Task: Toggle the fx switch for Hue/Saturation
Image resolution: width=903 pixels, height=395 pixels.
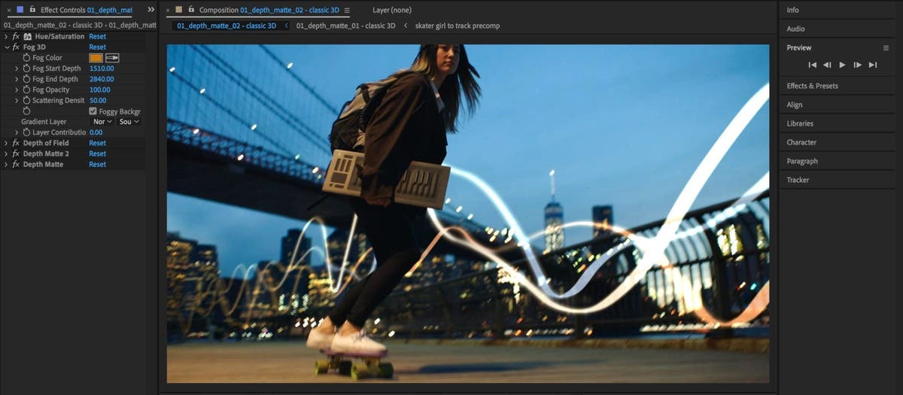Action: (x=16, y=36)
